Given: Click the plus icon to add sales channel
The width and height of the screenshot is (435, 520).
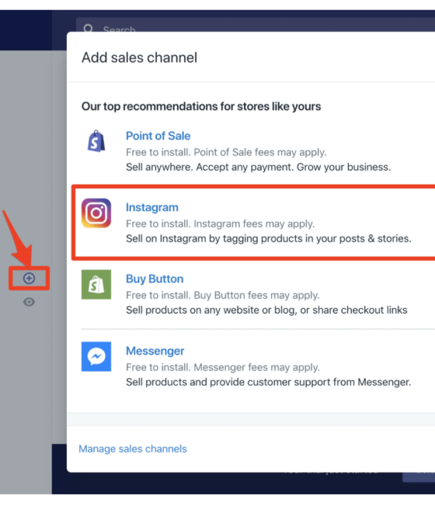Looking at the screenshot, I should point(29,279).
